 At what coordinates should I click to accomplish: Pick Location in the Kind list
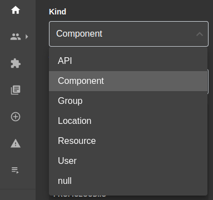click(x=128, y=121)
